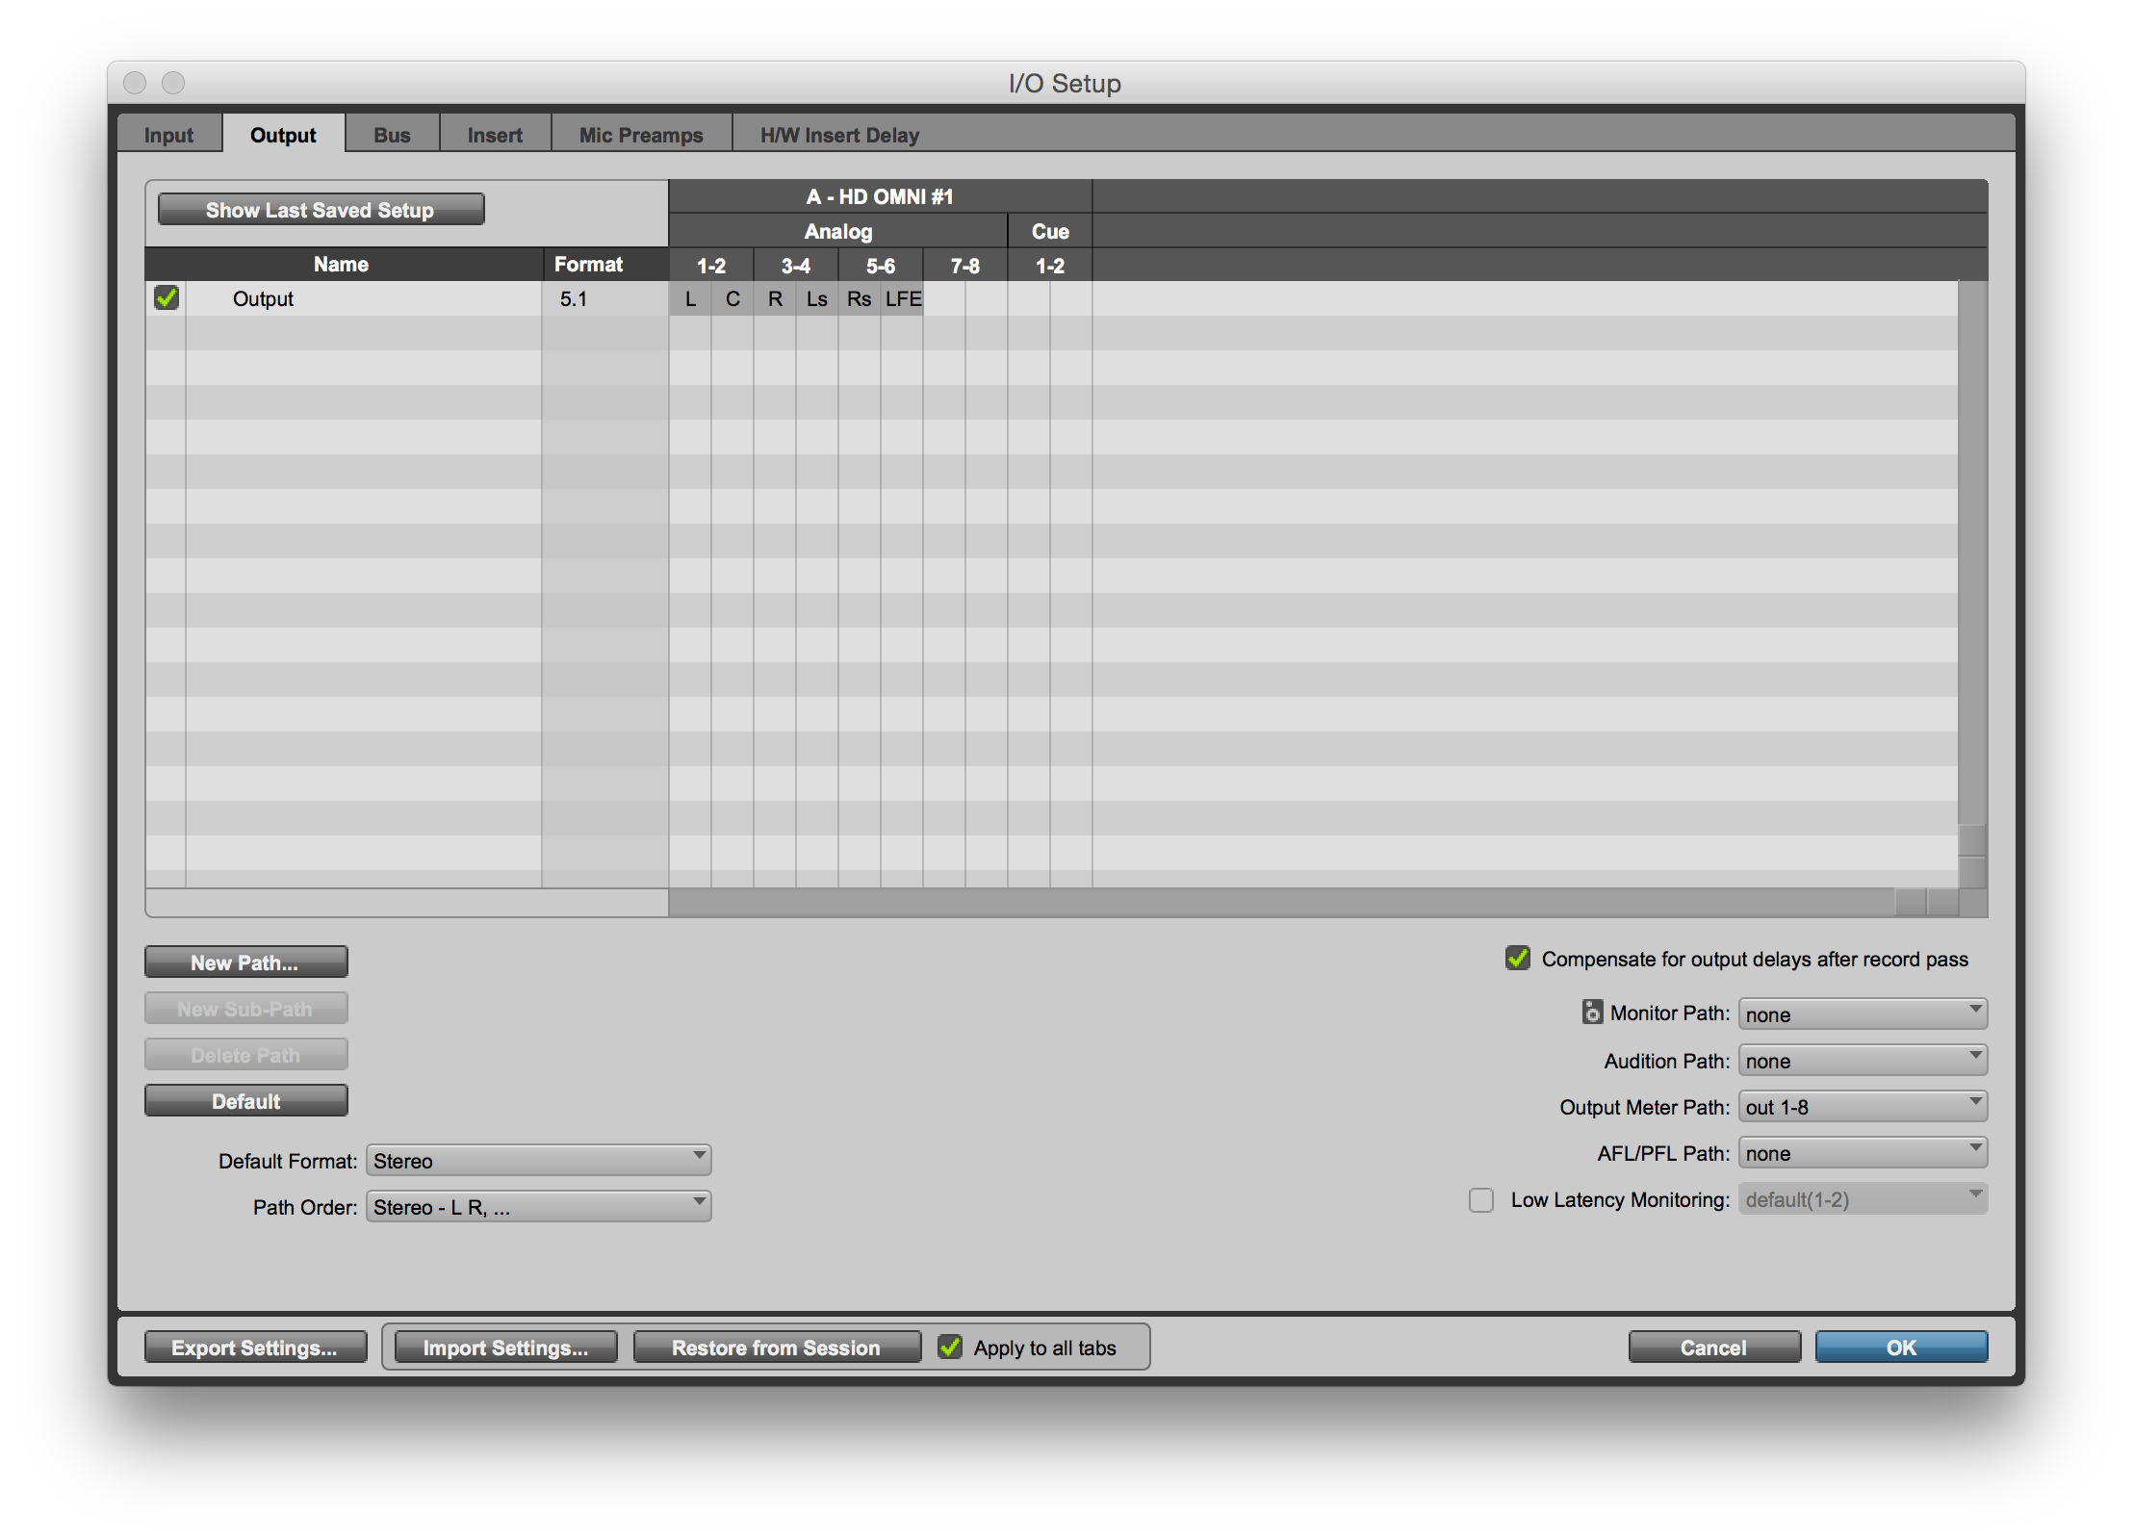Disable Apply to all tabs checkbox
Screen dimensions: 2133x1540
[950, 1347]
